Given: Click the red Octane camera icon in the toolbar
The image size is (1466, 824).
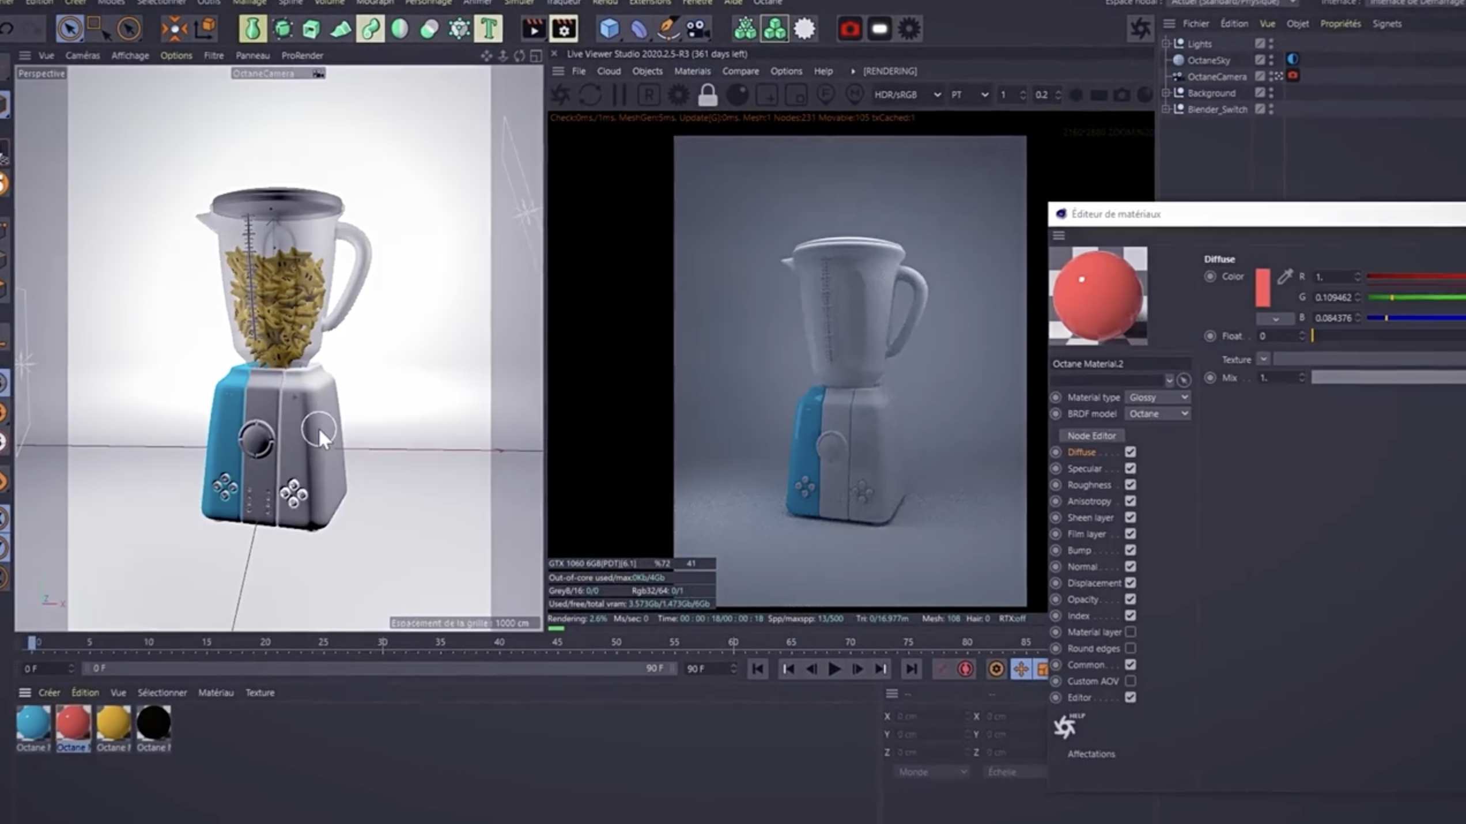Looking at the screenshot, I should [851, 28].
